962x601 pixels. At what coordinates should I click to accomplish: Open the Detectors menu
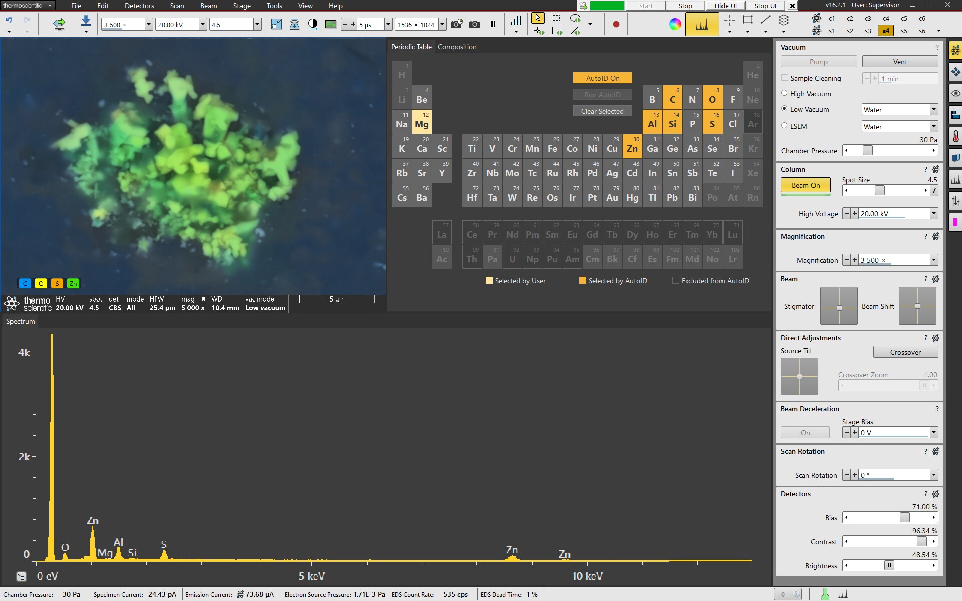[139, 6]
